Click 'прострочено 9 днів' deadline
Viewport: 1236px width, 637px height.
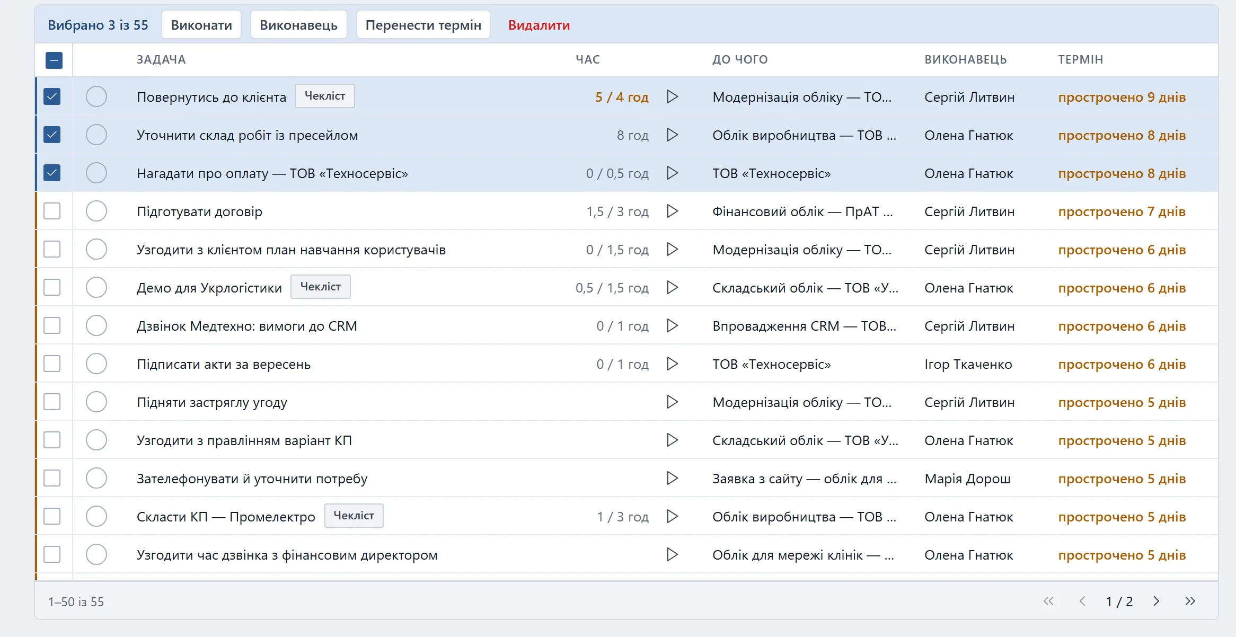1122,97
